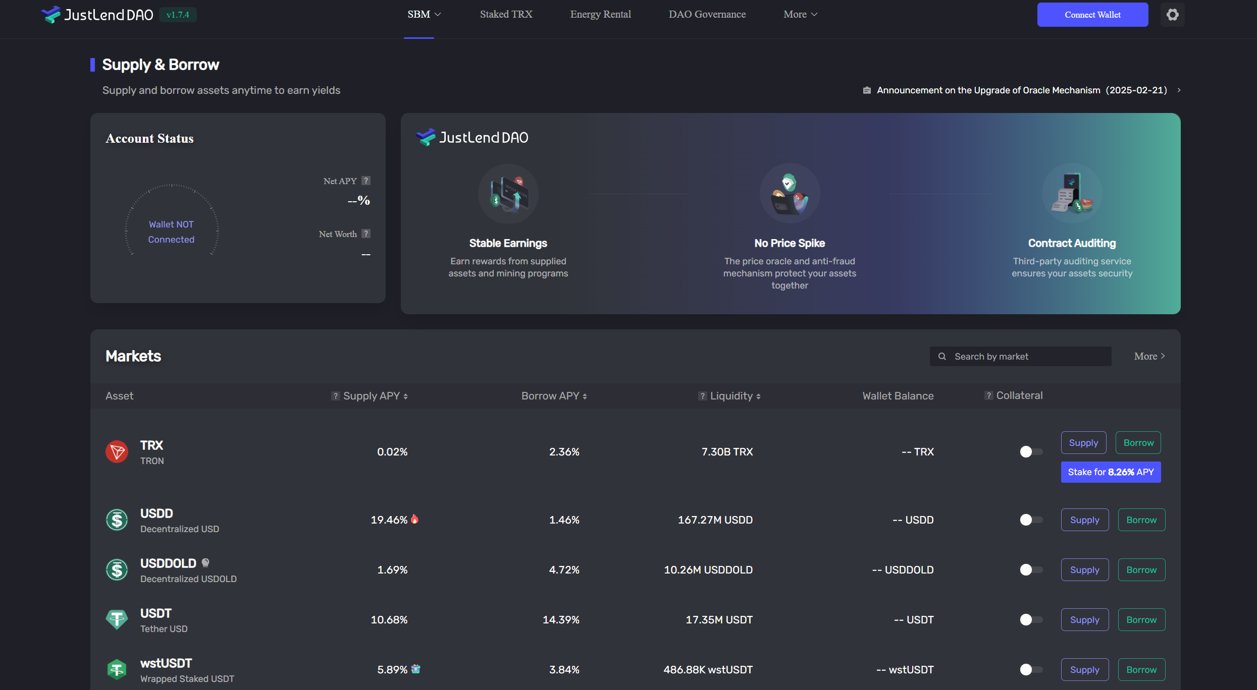Image resolution: width=1257 pixels, height=690 pixels.
Task: Go to the Energy Rental tab
Action: pyautogui.click(x=600, y=14)
